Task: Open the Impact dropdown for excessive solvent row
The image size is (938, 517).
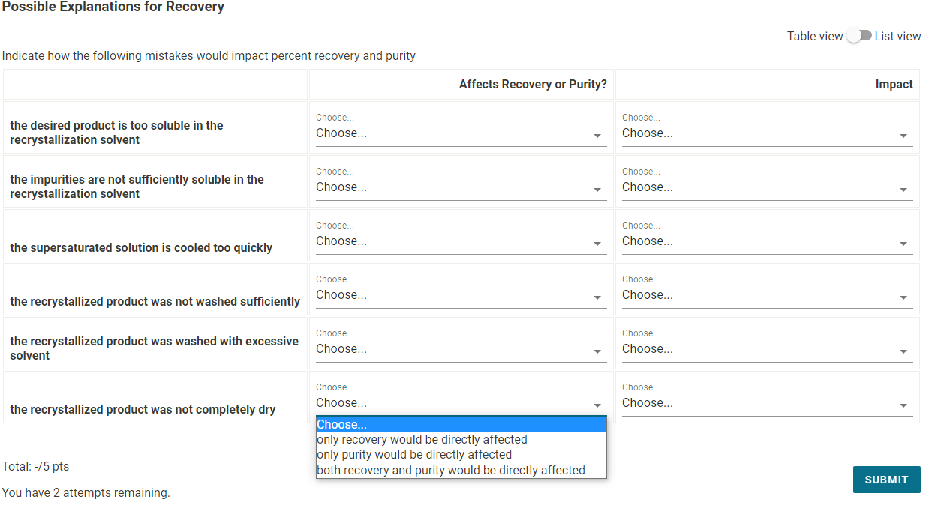Action: pos(767,348)
